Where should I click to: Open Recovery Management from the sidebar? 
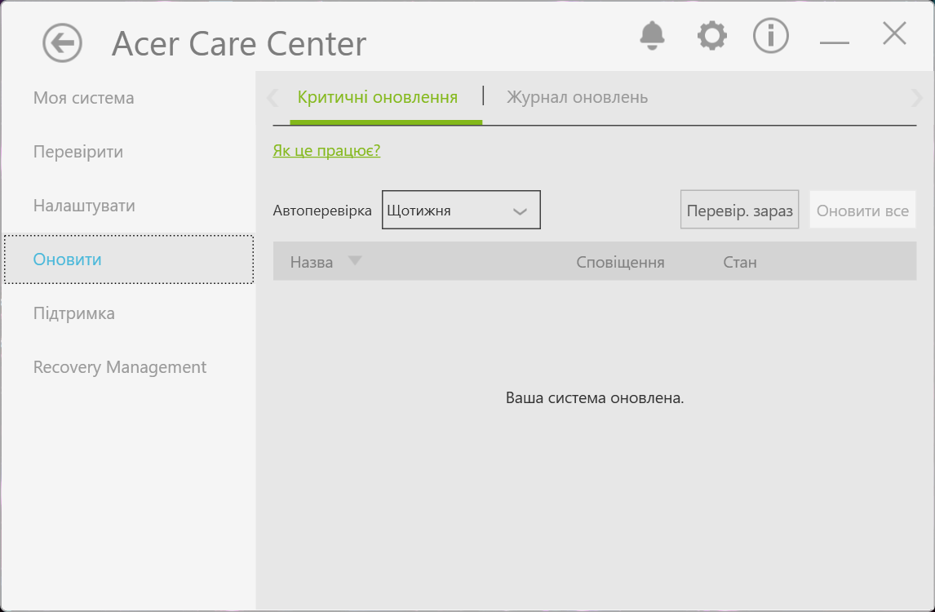pyautogui.click(x=120, y=367)
